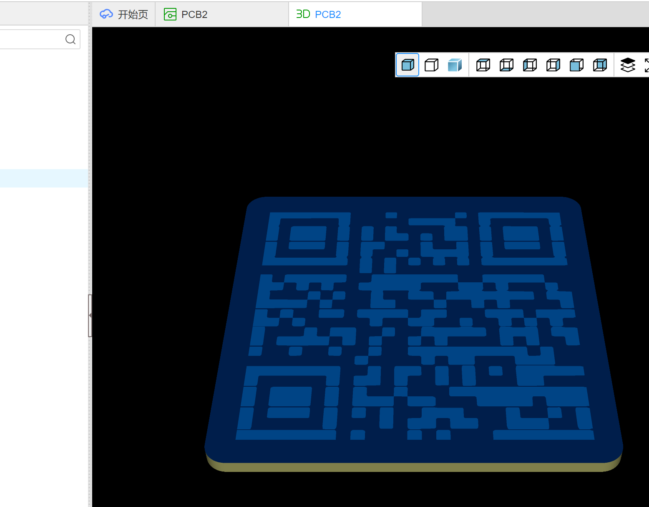Click the QR code PCB board model
649x507 pixels.
tap(413, 334)
